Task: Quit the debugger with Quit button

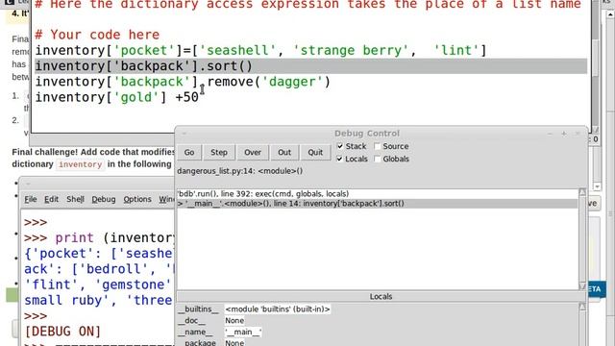Action: pos(315,152)
